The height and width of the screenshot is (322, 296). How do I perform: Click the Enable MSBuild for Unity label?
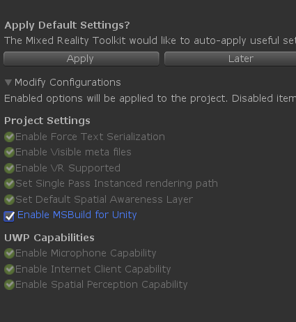tap(77, 215)
